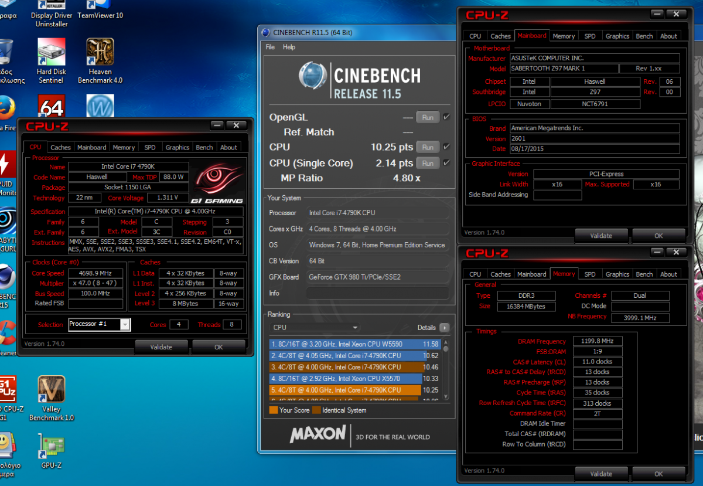703x486 pixels.
Task: Click the orange Your Score legend swatch
Action: [x=273, y=410]
